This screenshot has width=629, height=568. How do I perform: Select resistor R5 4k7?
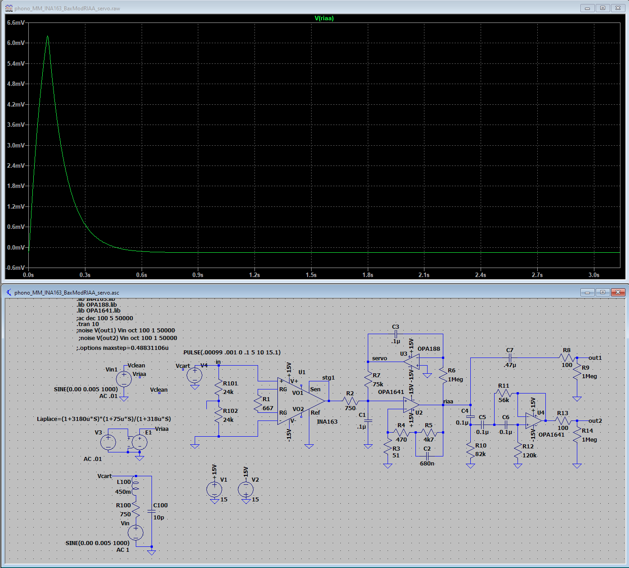tap(429, 433)
